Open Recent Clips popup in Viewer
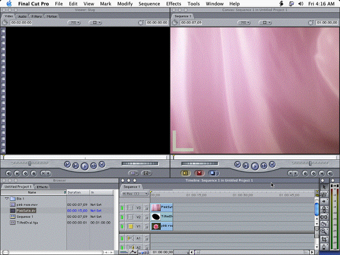This screenshot has height=255, width=340. (133, 173)
